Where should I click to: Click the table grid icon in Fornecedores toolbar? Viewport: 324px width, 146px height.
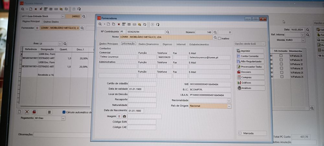[x=129, y=24]
